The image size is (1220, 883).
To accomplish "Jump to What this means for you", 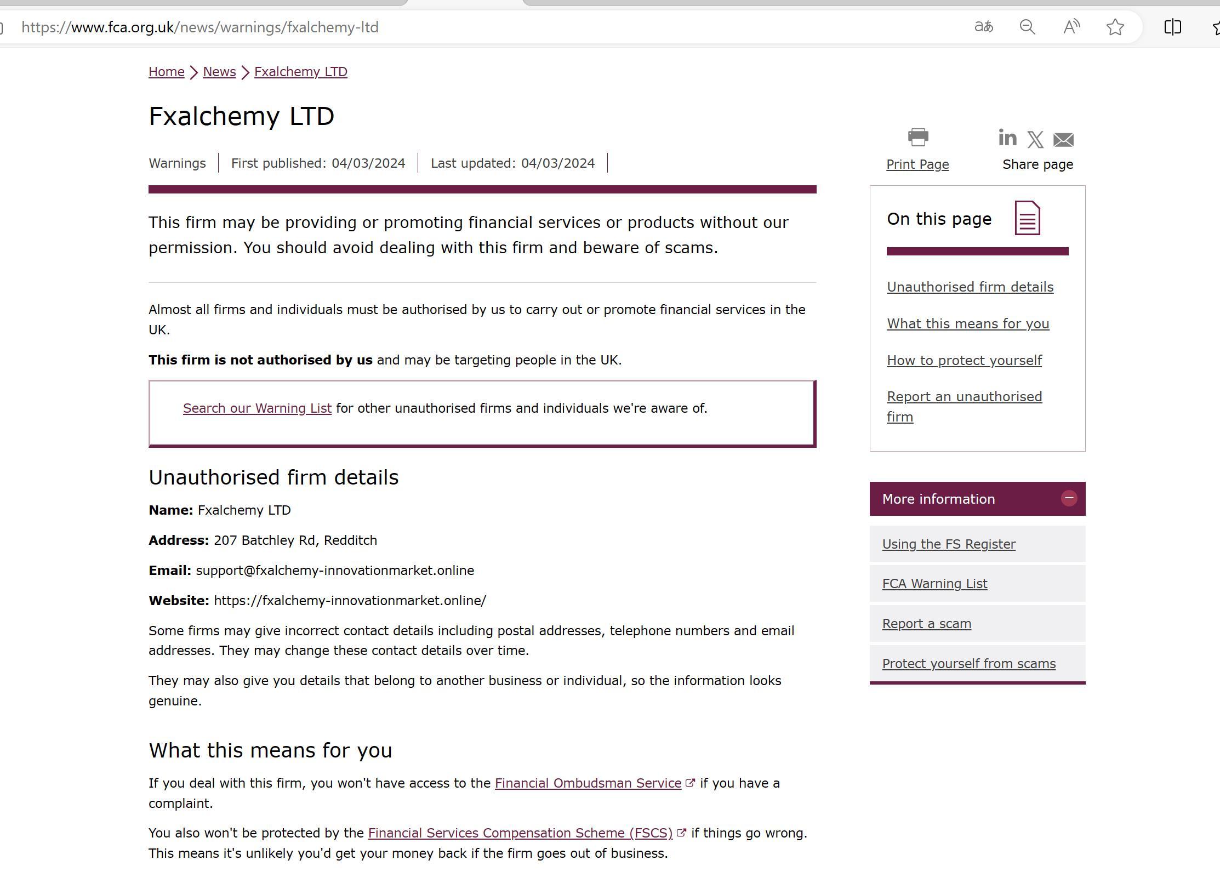I will coord(967,324).
